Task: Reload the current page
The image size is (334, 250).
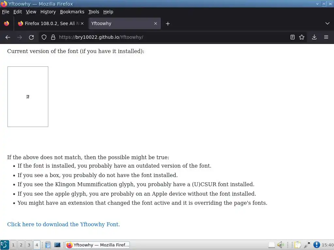Action: click(31, 37)
